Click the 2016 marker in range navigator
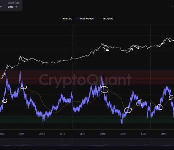The width and height of the screenshot is (174, 150). pyautogui.click(x=65, y=144)
